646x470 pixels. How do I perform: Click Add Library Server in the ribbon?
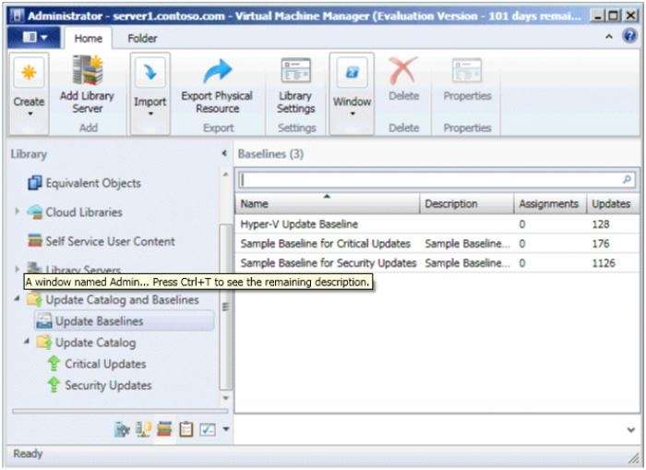coord(88,85)
